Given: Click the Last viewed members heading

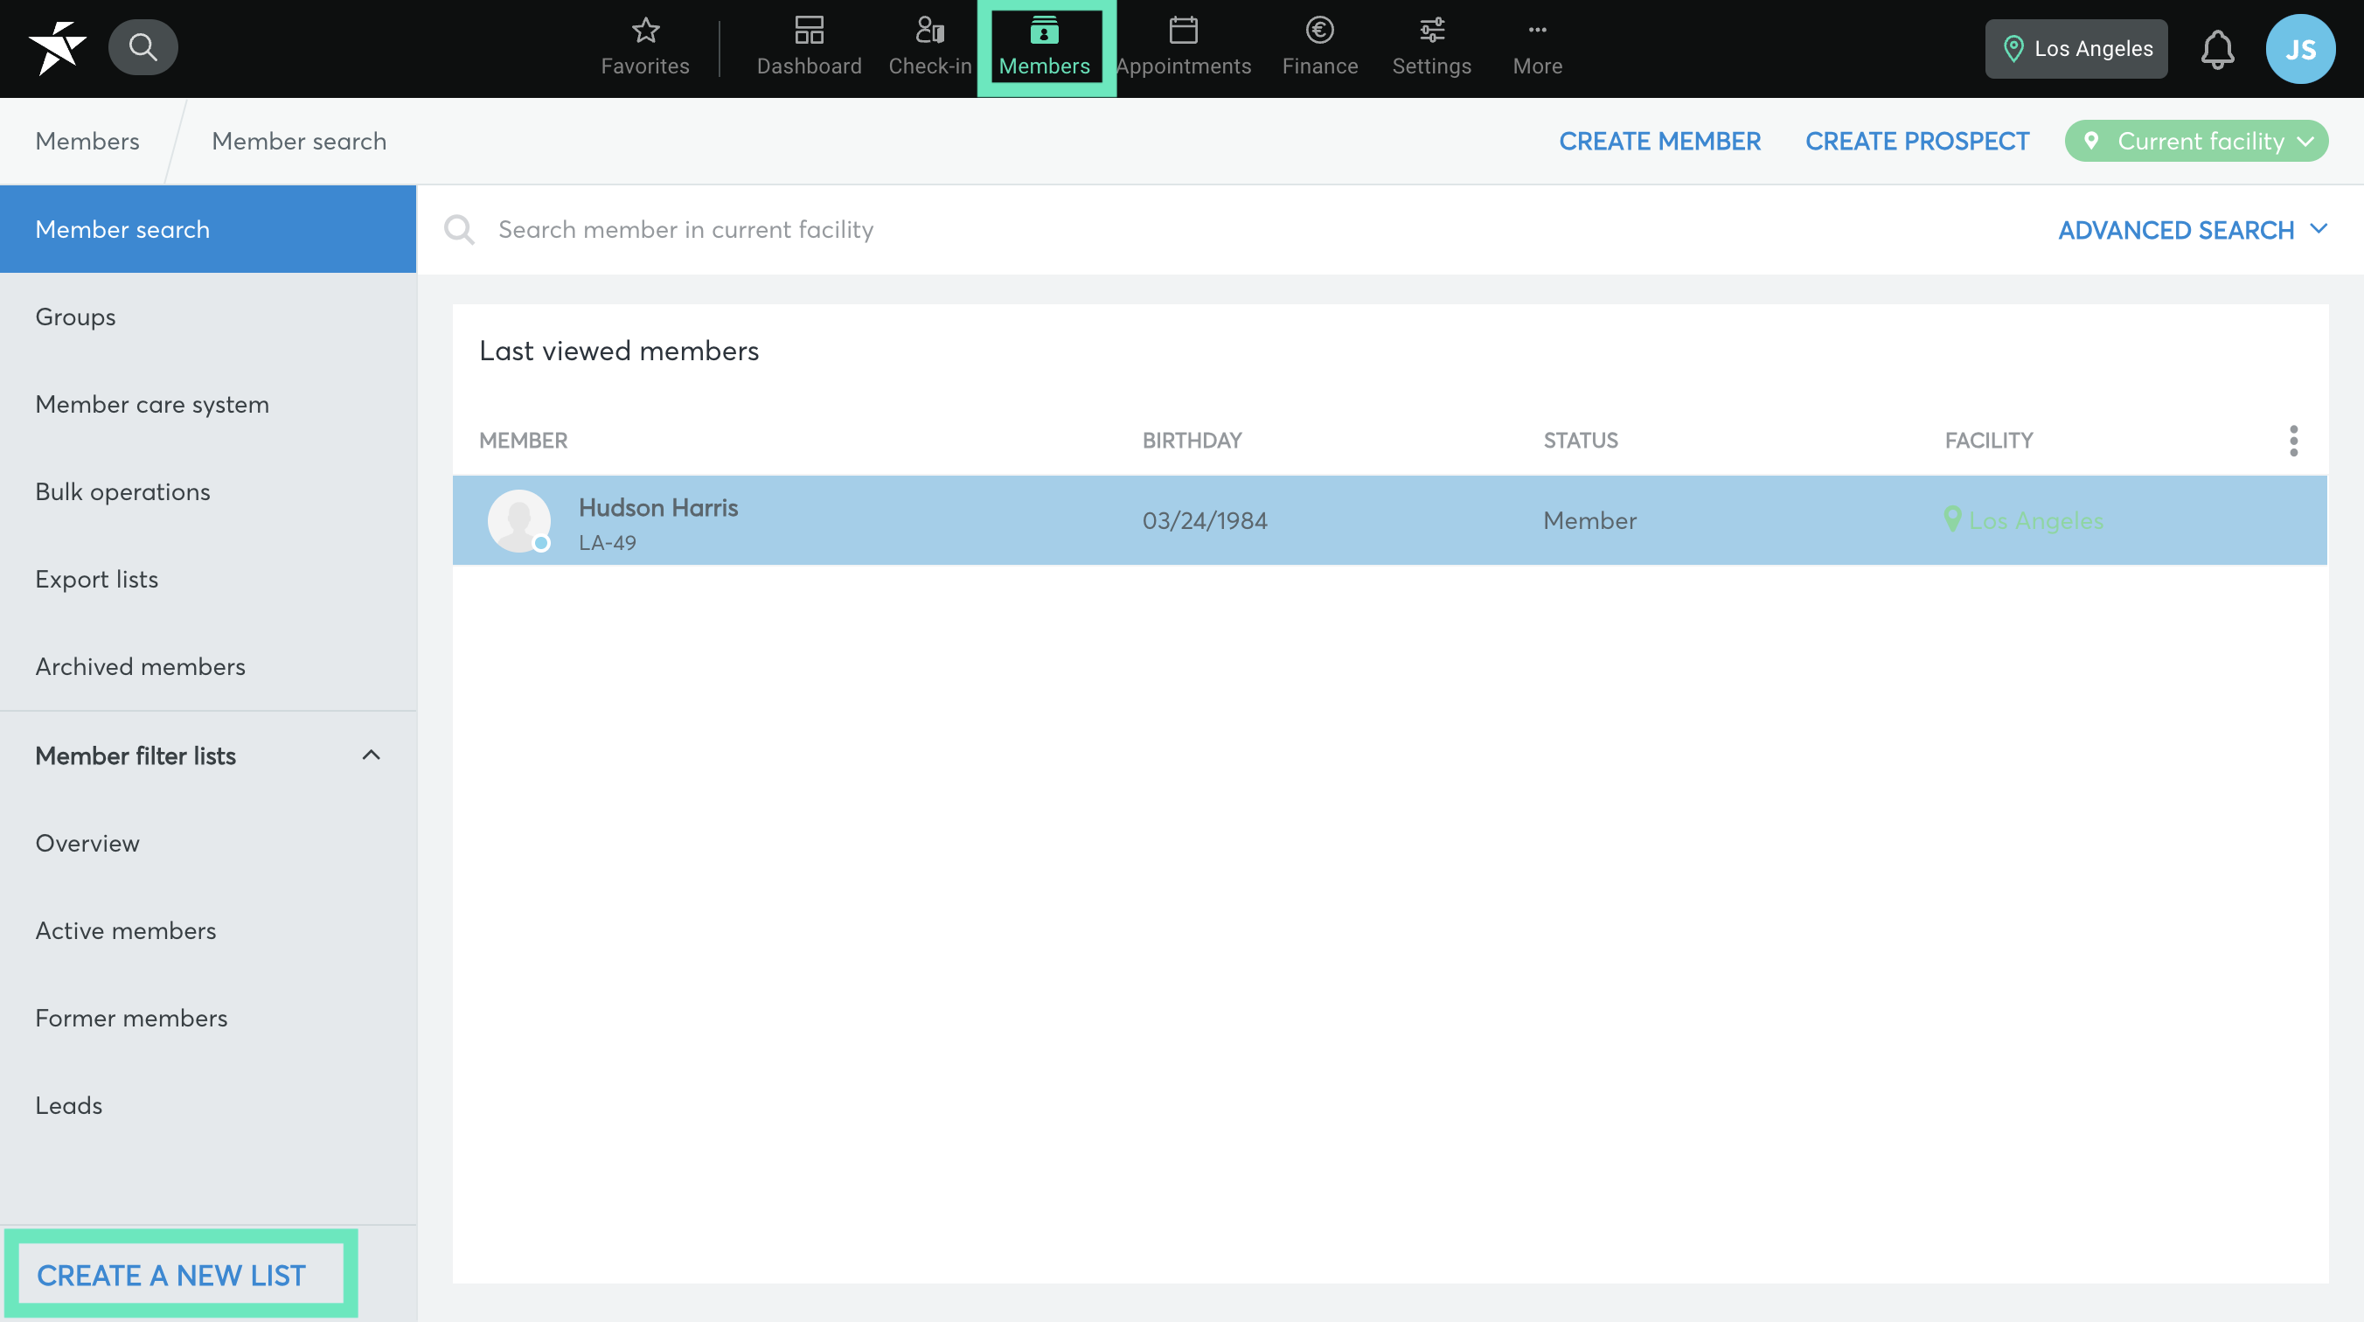Looking at the screenshot, I should pyautogui.click(x=618, y=351).
